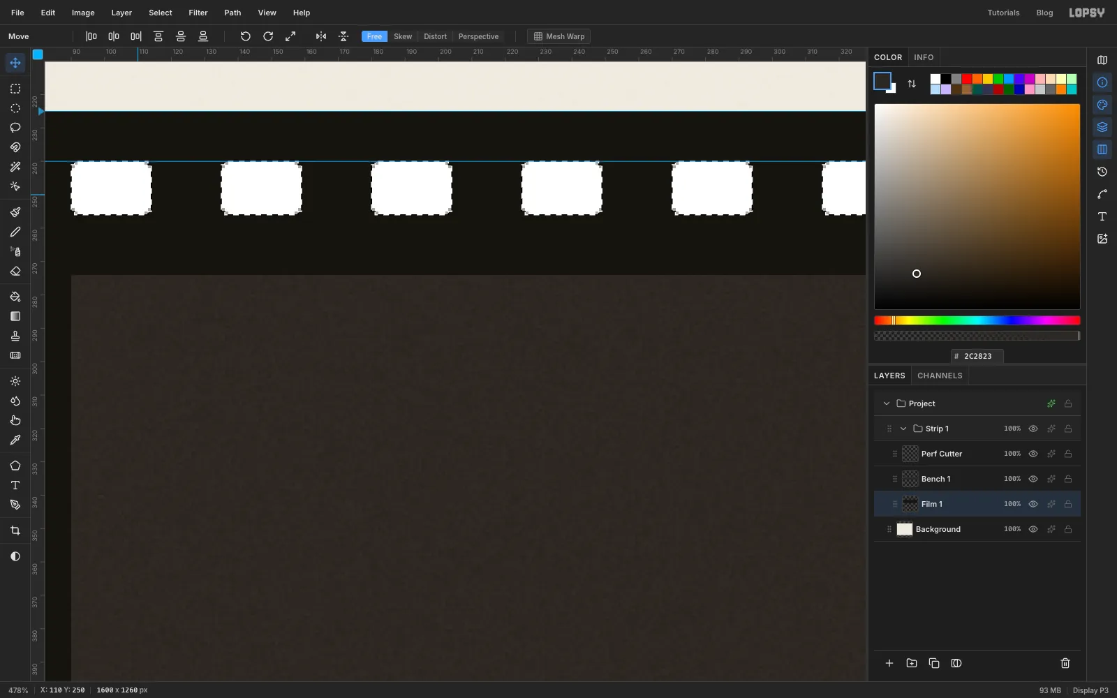1117x698 pixels.
Task: Click align bottom edges icon
Action: pyautogui.click(x=203, y=36)
